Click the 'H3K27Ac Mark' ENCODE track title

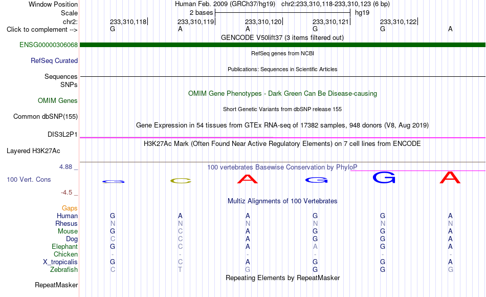(x=282, y=144)
